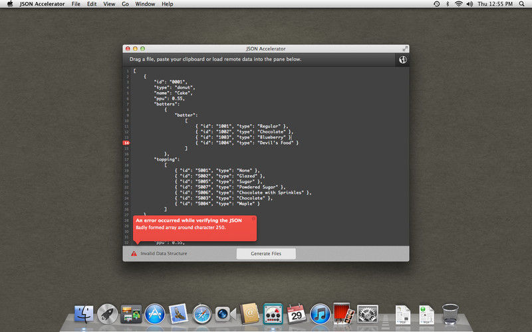Image resolution: width=532 pixels, height=332 pixels.
Task: Click the globe icon to load remote data
Action: [x=403, y=60]
